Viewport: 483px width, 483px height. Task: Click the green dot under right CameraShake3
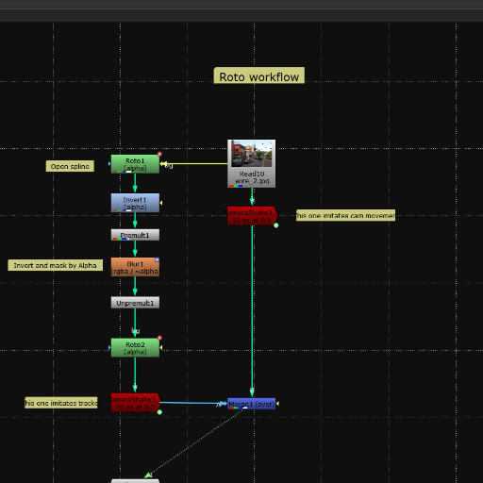(x=276, y=225)
